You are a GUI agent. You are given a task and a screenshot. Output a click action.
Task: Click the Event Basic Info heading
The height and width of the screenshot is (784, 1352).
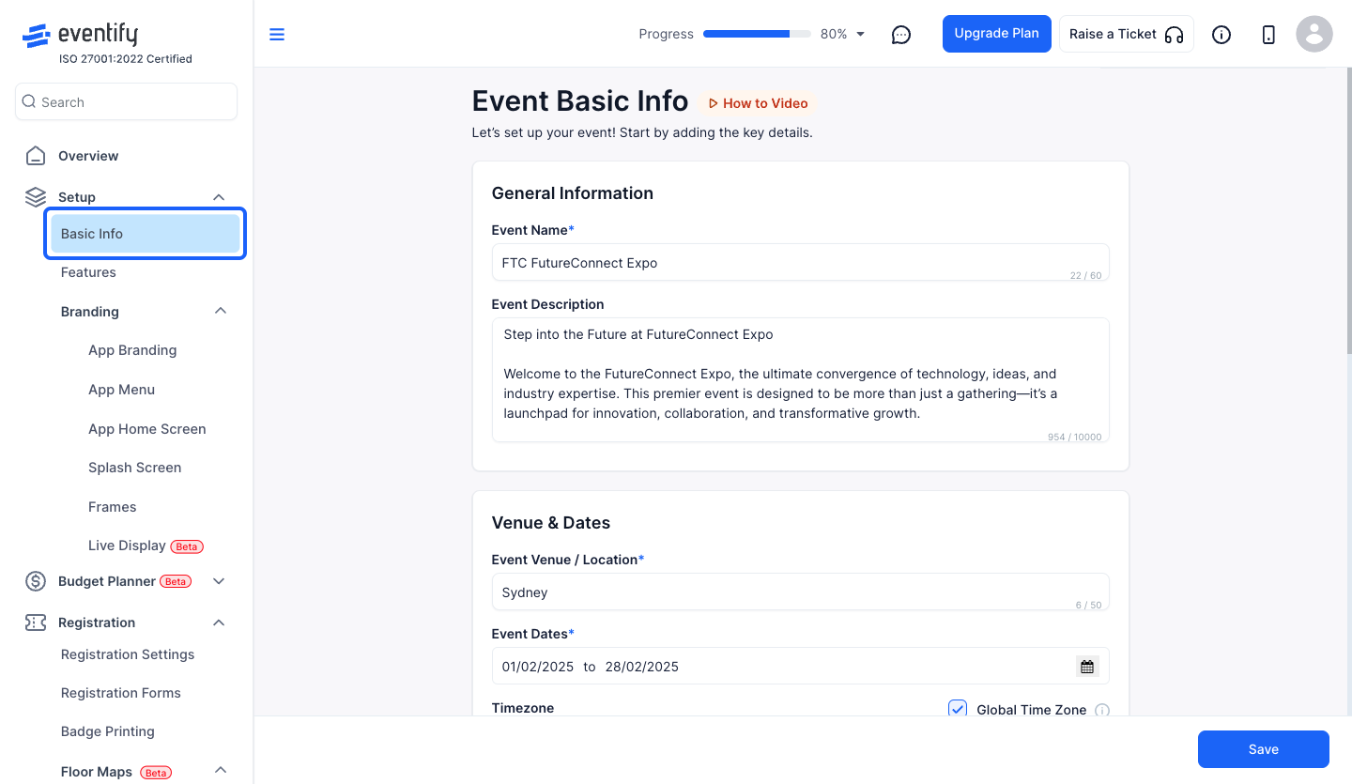tap(579, 101)
